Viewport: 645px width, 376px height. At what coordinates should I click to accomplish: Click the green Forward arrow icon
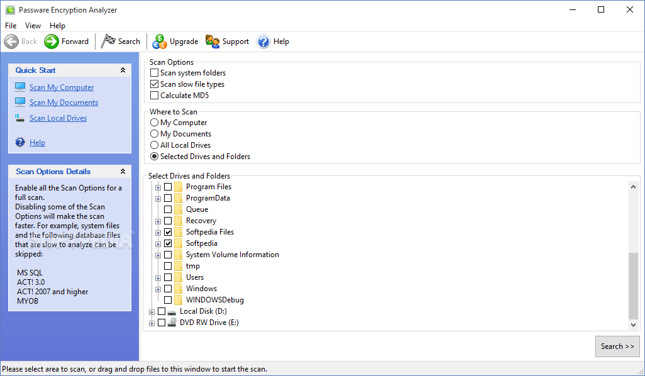click(52, 41)
